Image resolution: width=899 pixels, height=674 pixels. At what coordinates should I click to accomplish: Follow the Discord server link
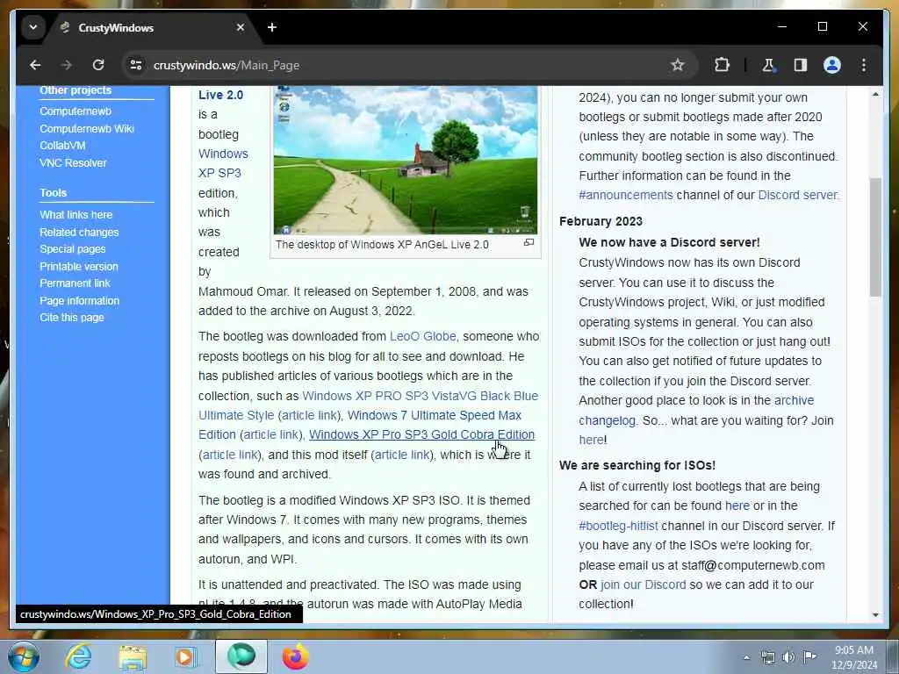[797, 196]
